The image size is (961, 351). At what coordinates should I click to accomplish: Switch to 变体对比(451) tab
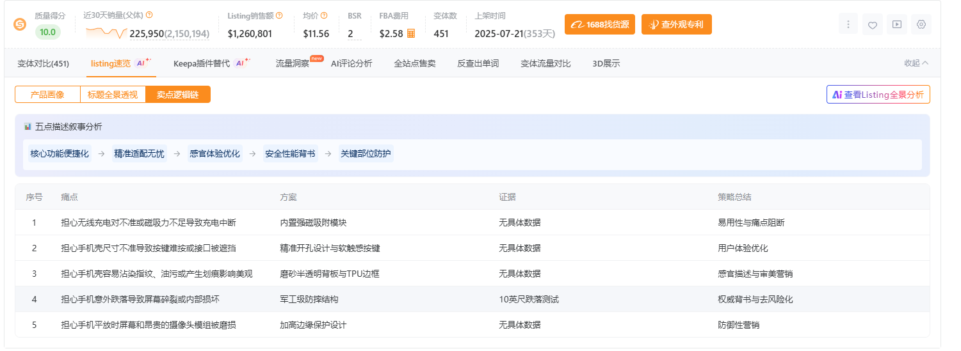pyautogui.click(x=43, y=63)
